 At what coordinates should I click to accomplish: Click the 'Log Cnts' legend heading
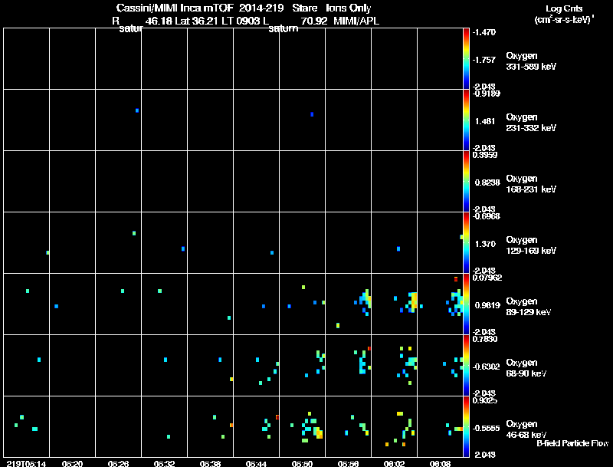click(564, 8)
